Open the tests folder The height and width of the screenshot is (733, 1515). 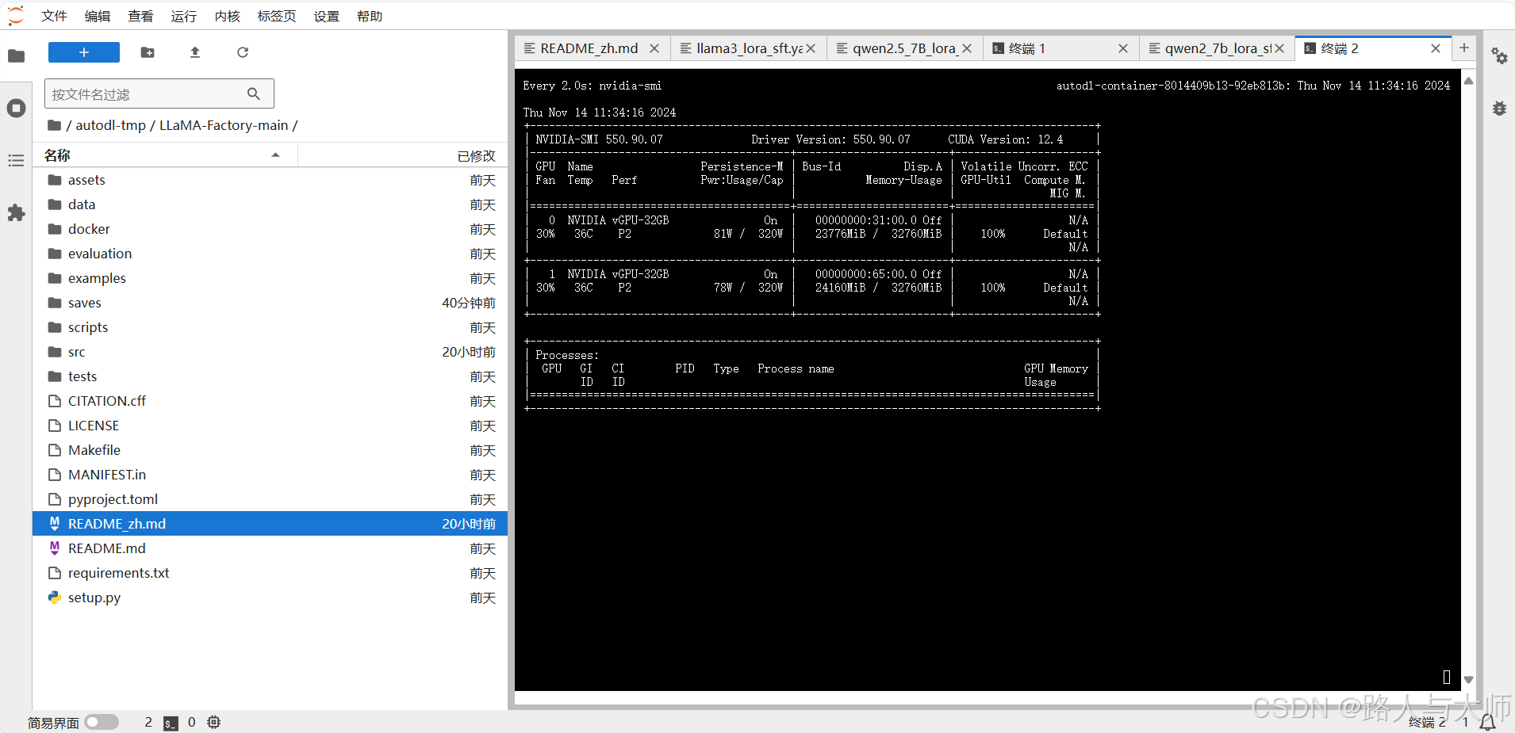click(270, 376)
